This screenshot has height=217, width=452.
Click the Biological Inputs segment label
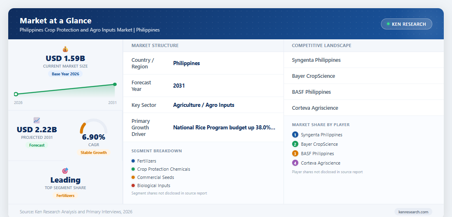tap(154, 185)
